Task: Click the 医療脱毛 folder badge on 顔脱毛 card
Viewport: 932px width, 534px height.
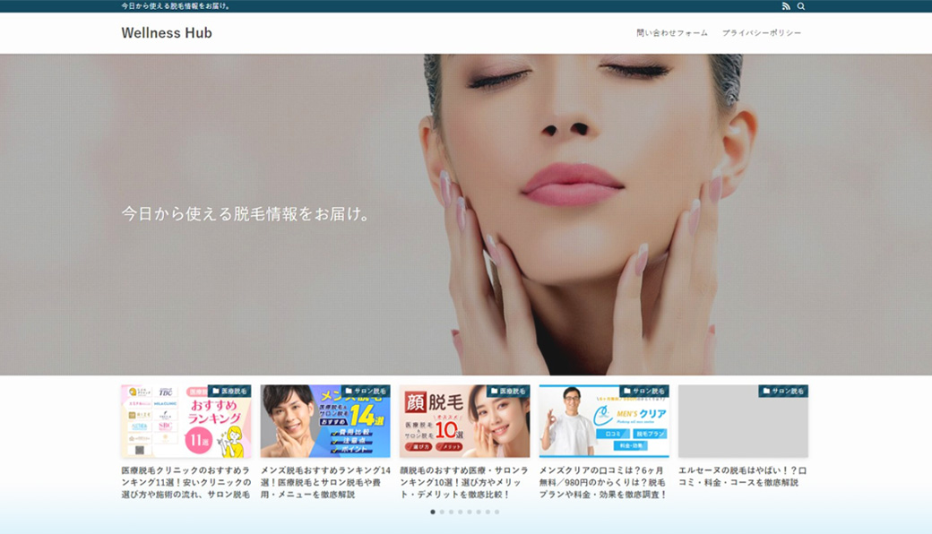Action: click(505, 390)
